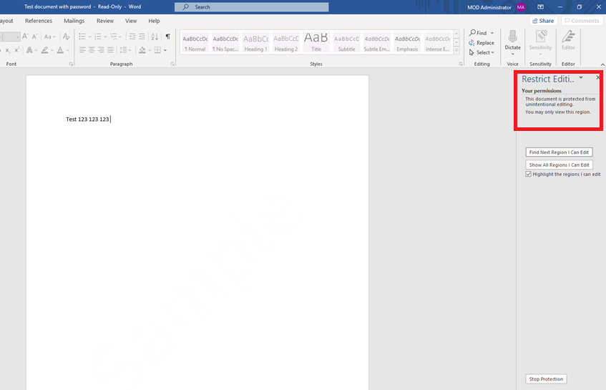Justify the paragraph text
606x390 pixels.
click(110, 50)
